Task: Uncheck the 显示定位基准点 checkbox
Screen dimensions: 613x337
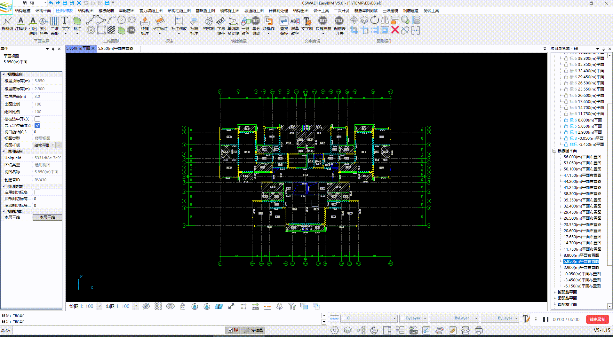Action: point(37,126)
